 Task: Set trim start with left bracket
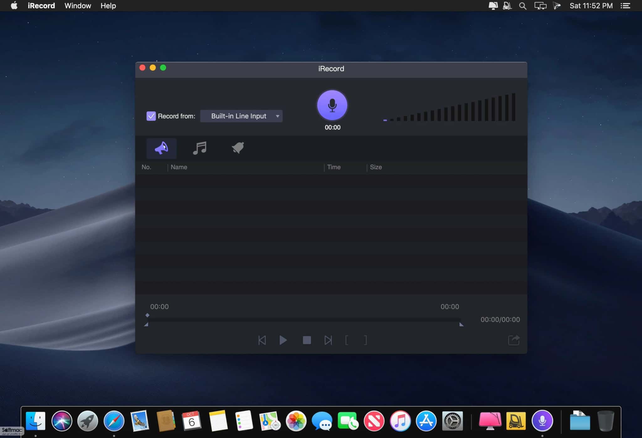pos(346,340)
